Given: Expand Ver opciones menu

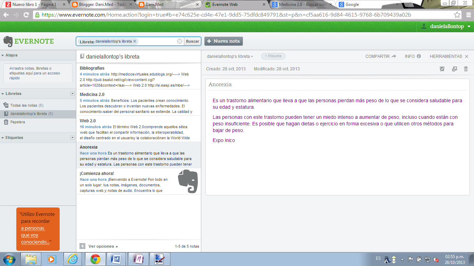Looking at the screenshot, I should [103, 246].
